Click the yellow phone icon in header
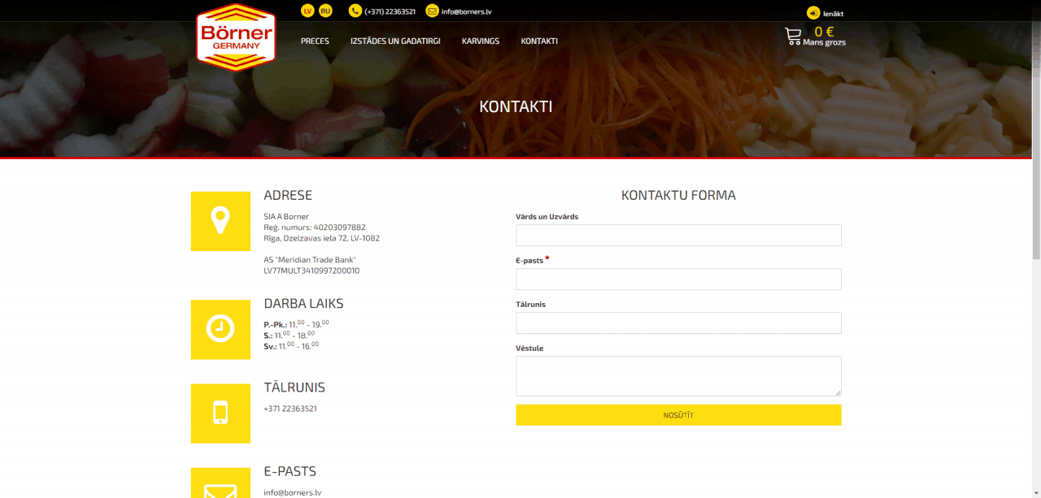Viewport: 1041px width, 498px height. 355,11
